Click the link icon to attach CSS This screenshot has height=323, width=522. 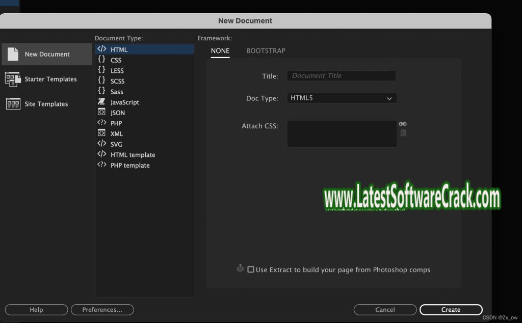click(403, 124)
